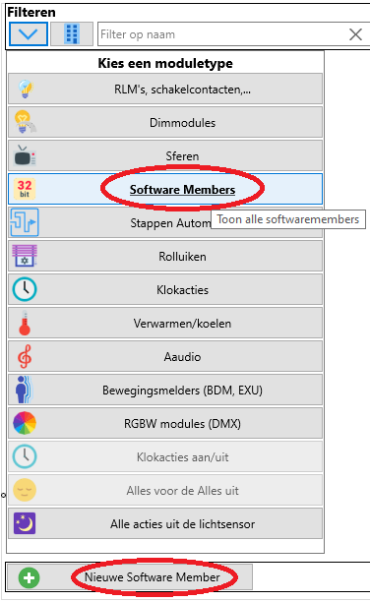Toggle the building grid filter button
The width and height of the screenshot is (370, 602).
(x=72, y=34)
